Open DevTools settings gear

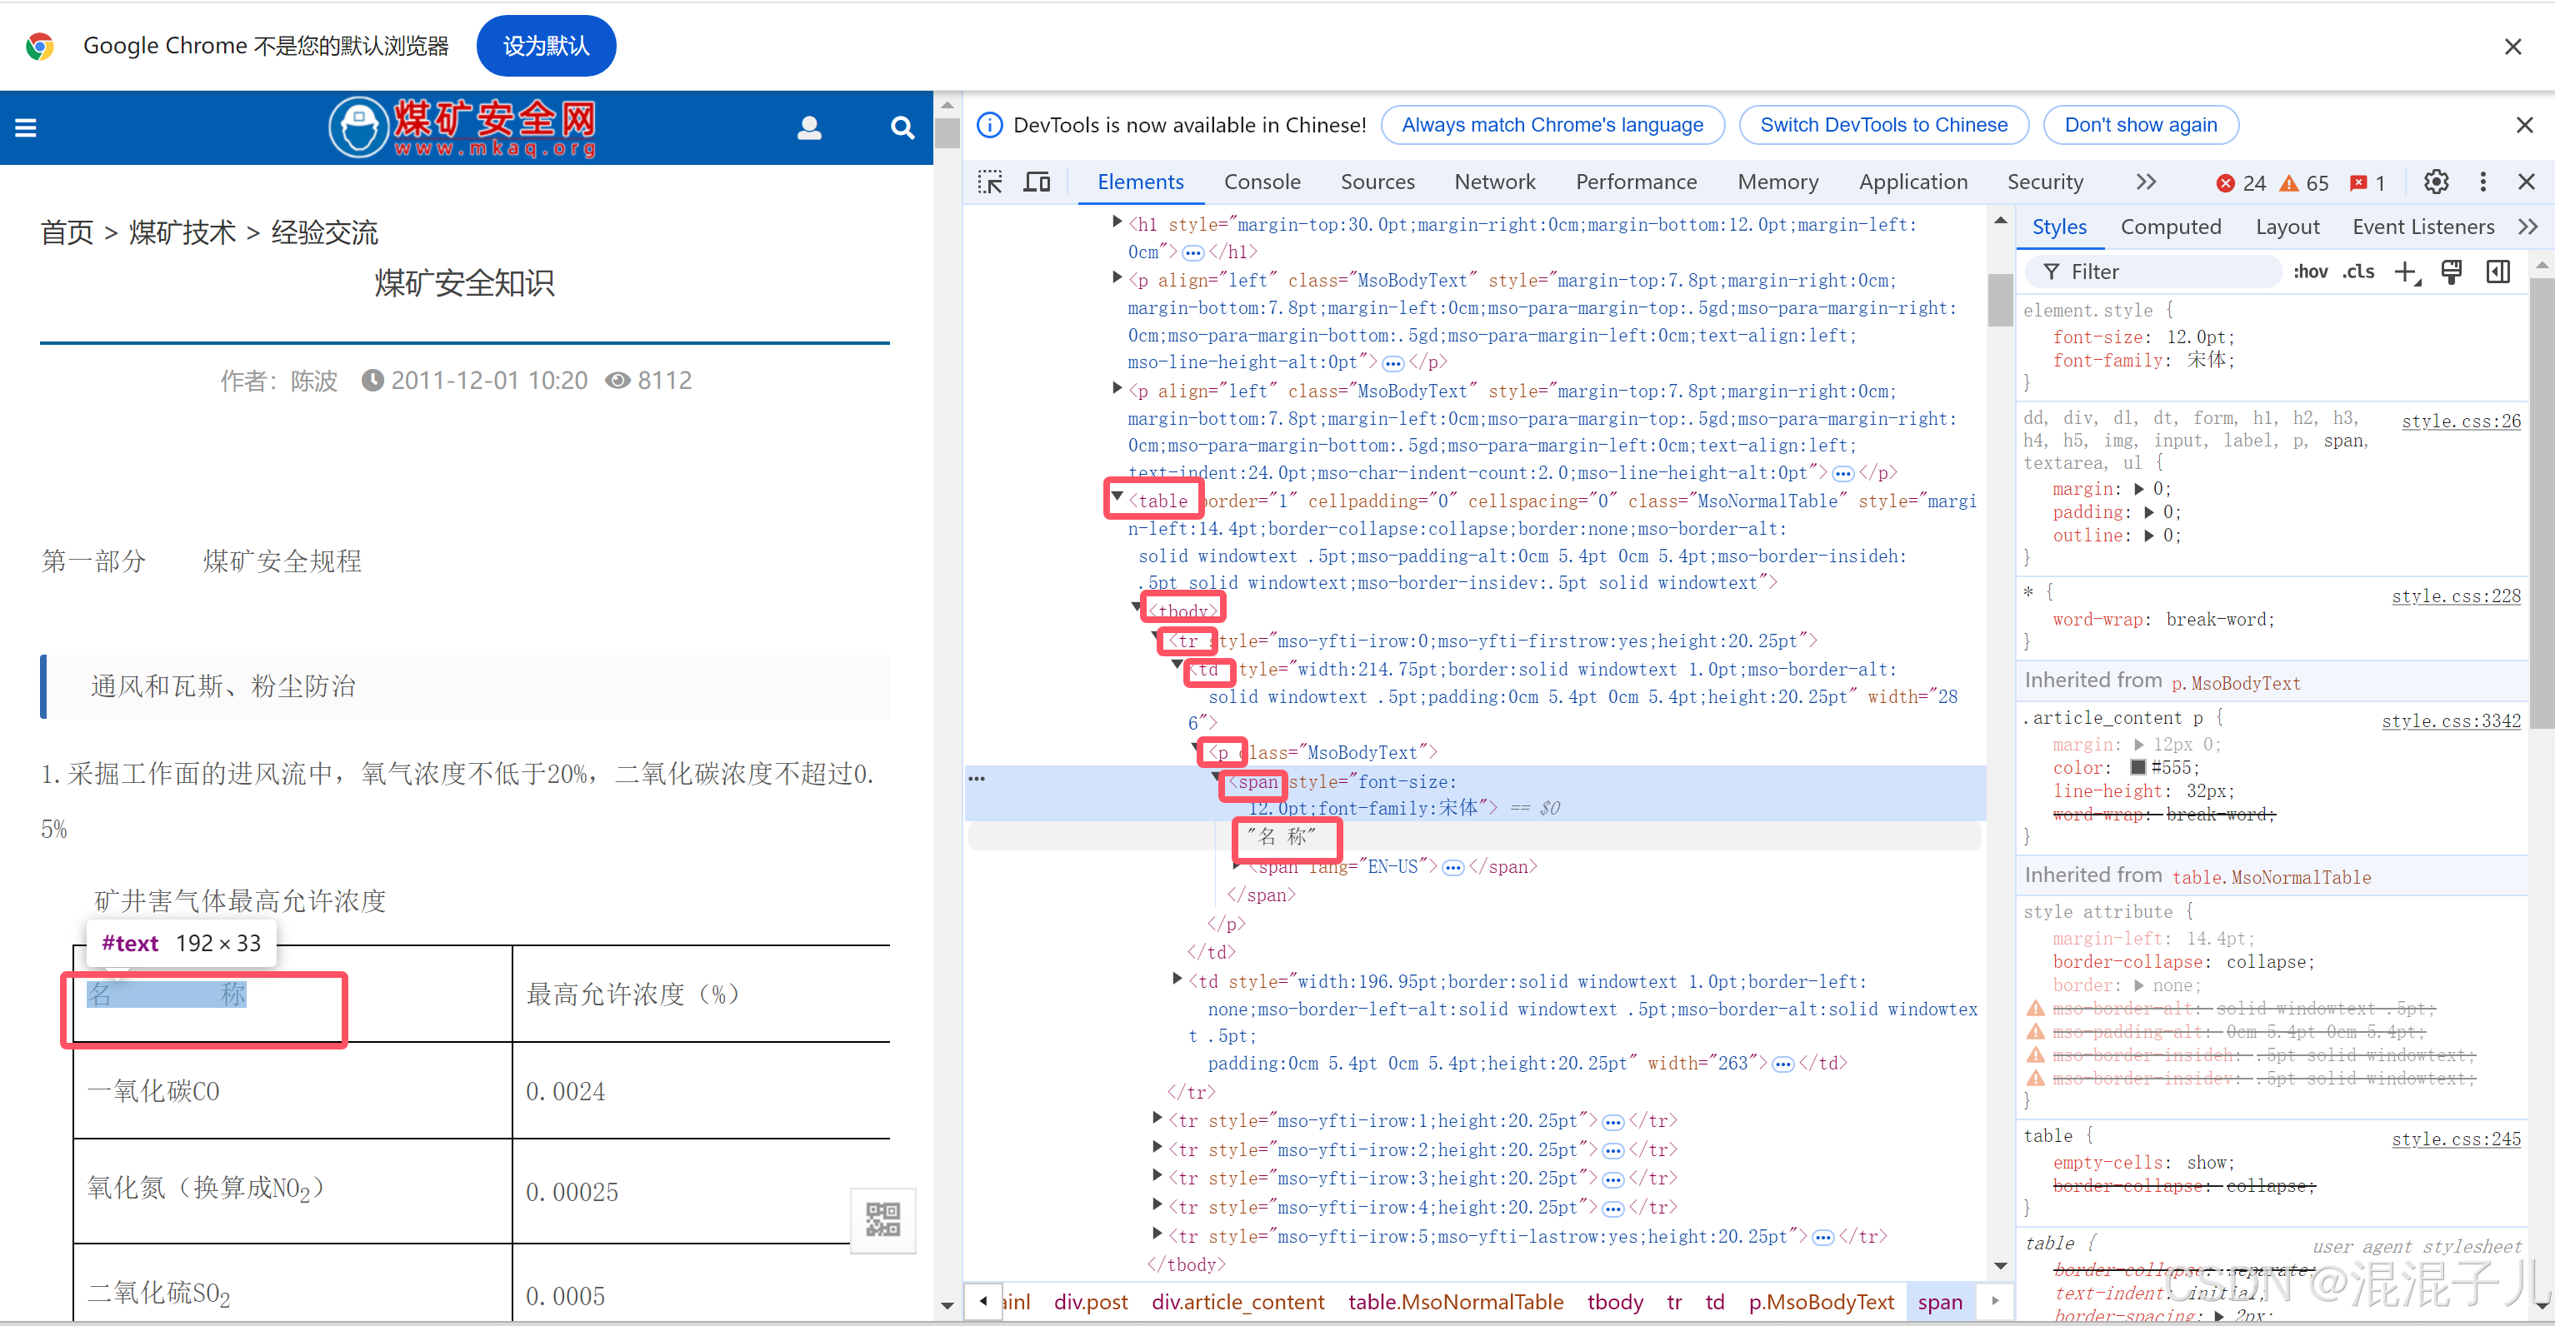(x=2435, y=182)
